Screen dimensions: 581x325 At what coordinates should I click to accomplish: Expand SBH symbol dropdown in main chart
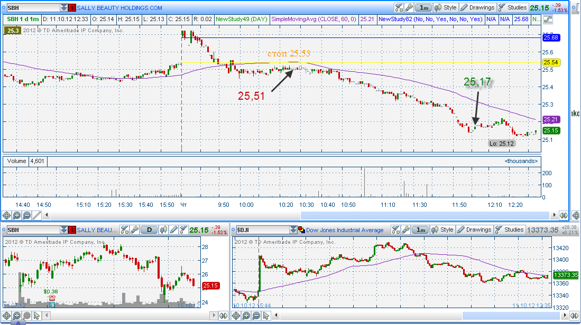click(x=64, y=8)
